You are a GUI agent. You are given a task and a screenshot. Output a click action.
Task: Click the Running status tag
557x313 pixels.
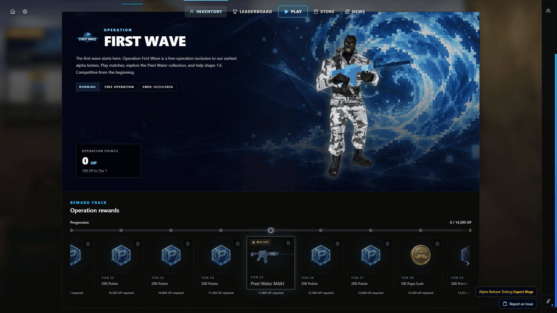point(87,87)
